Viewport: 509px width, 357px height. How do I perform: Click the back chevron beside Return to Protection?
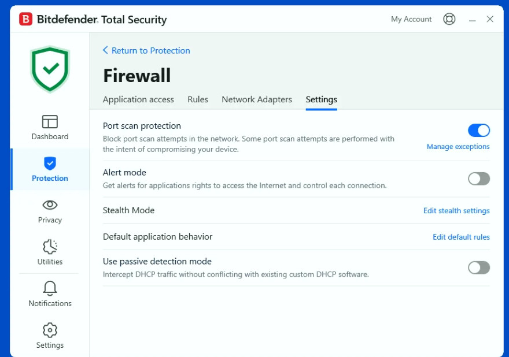pyautogui.click(x=105, y=50)
